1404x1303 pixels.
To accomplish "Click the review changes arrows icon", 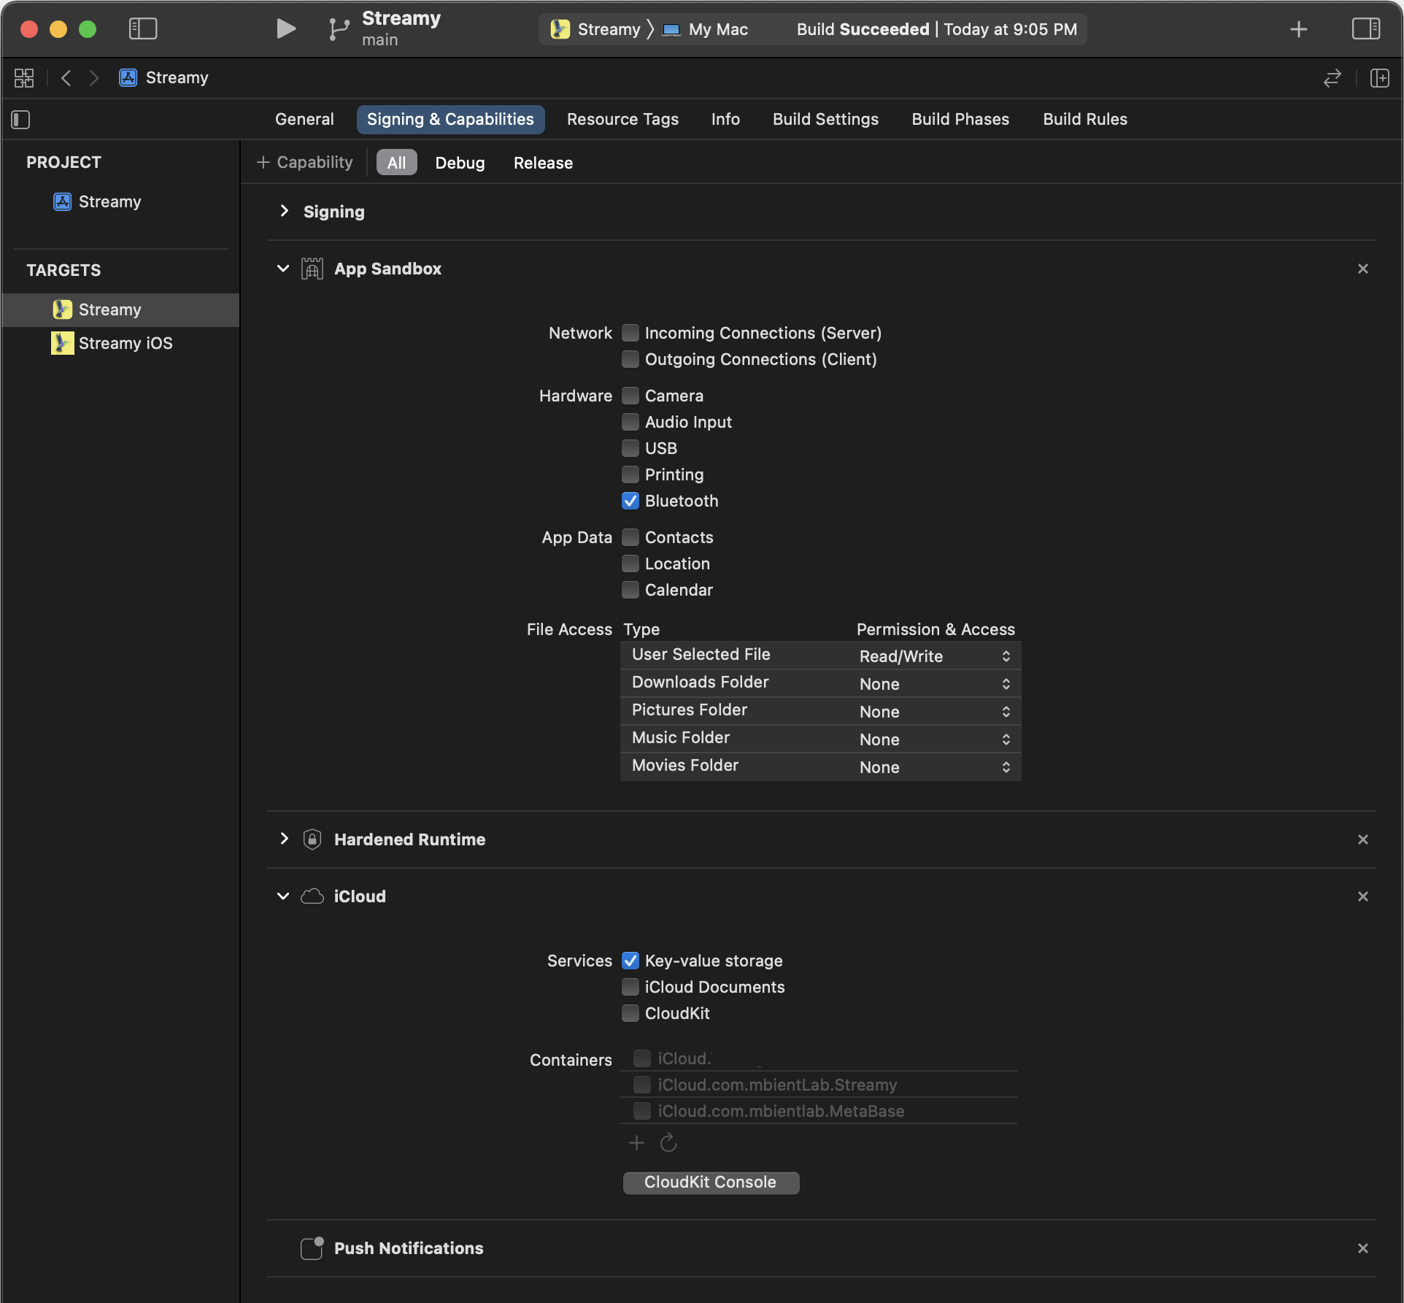I will pyautogui.click(x=1332, y=77).
